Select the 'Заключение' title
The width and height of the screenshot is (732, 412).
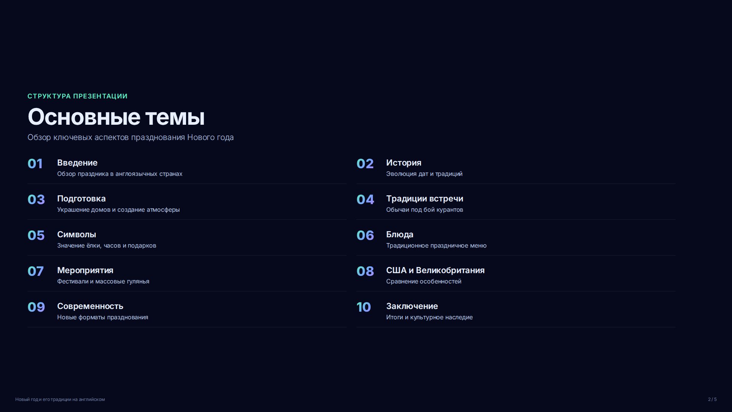point(412,306)
